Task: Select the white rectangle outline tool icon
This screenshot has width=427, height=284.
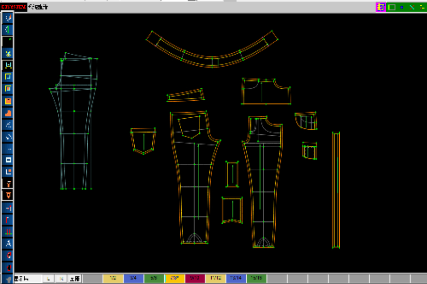Action: 8,160
